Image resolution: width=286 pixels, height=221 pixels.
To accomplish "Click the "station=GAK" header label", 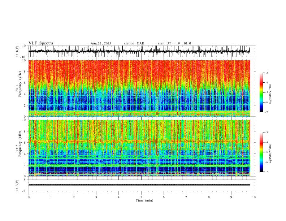I will point(134,43).
